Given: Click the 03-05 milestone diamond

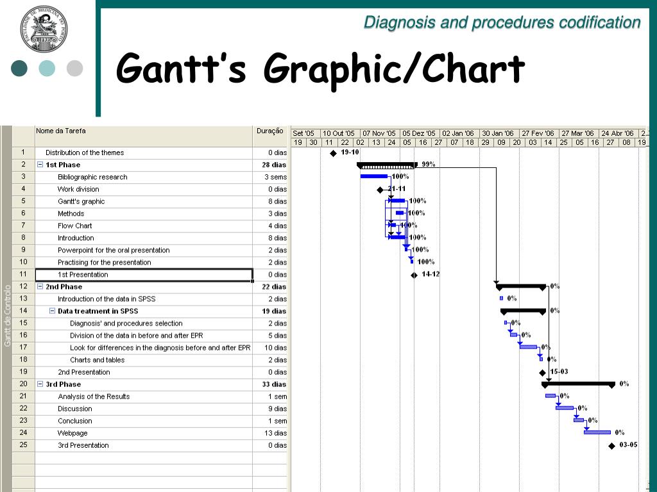Looking at the screenshot, I should tap(611, 446).
